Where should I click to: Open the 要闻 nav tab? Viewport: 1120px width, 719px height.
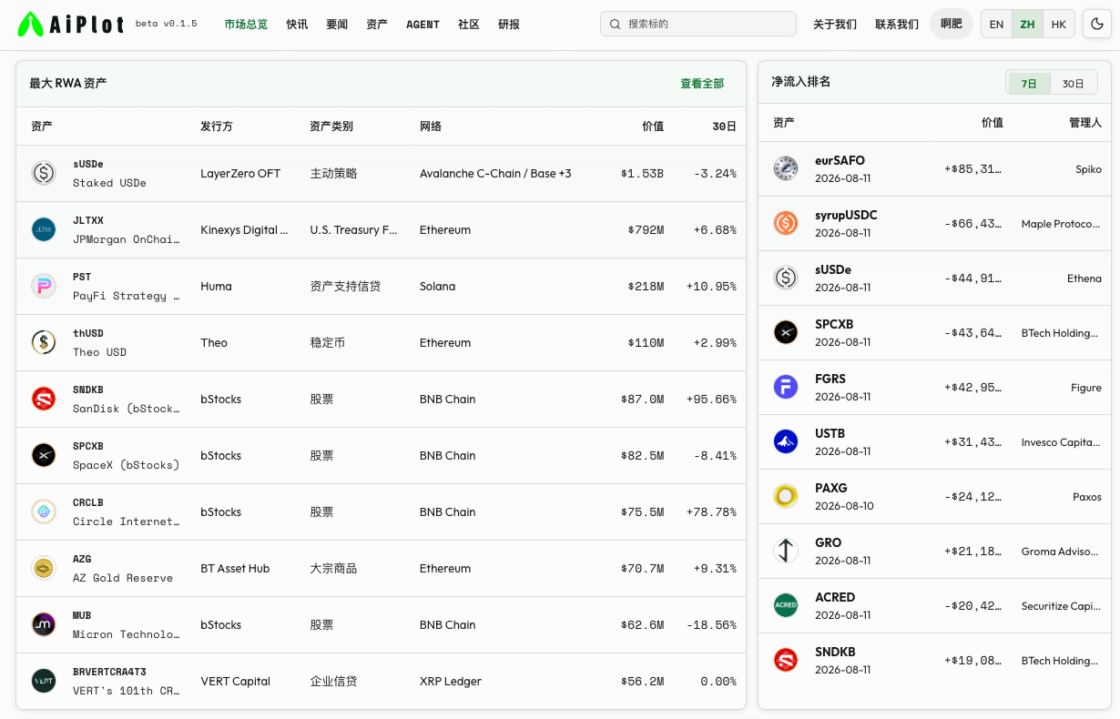click(337, 25)
